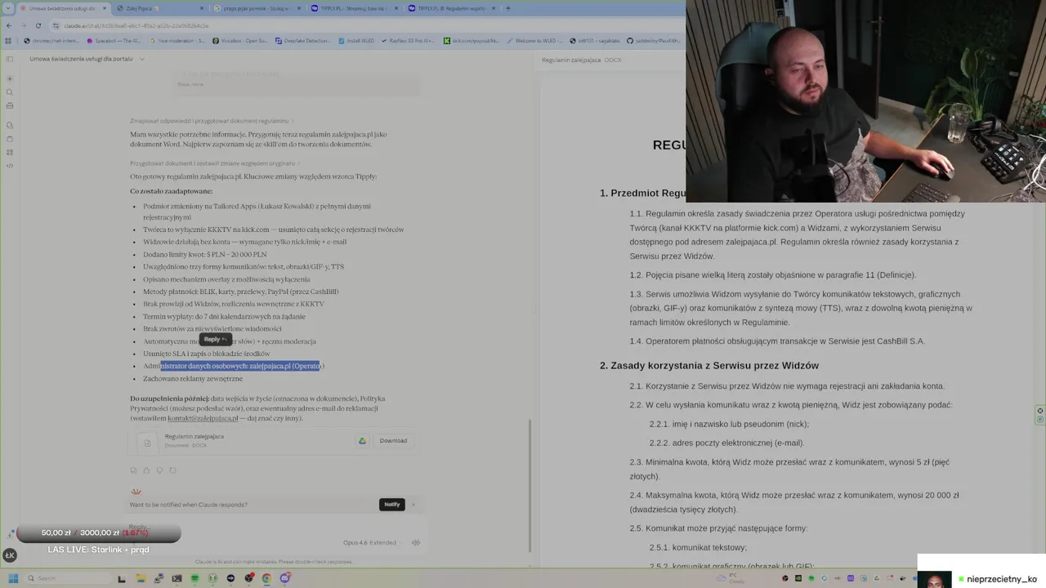This screenshot has width=1046, height=588.
Task: Open the code icon in Claude sidebar
Action: tap(10, 165)
